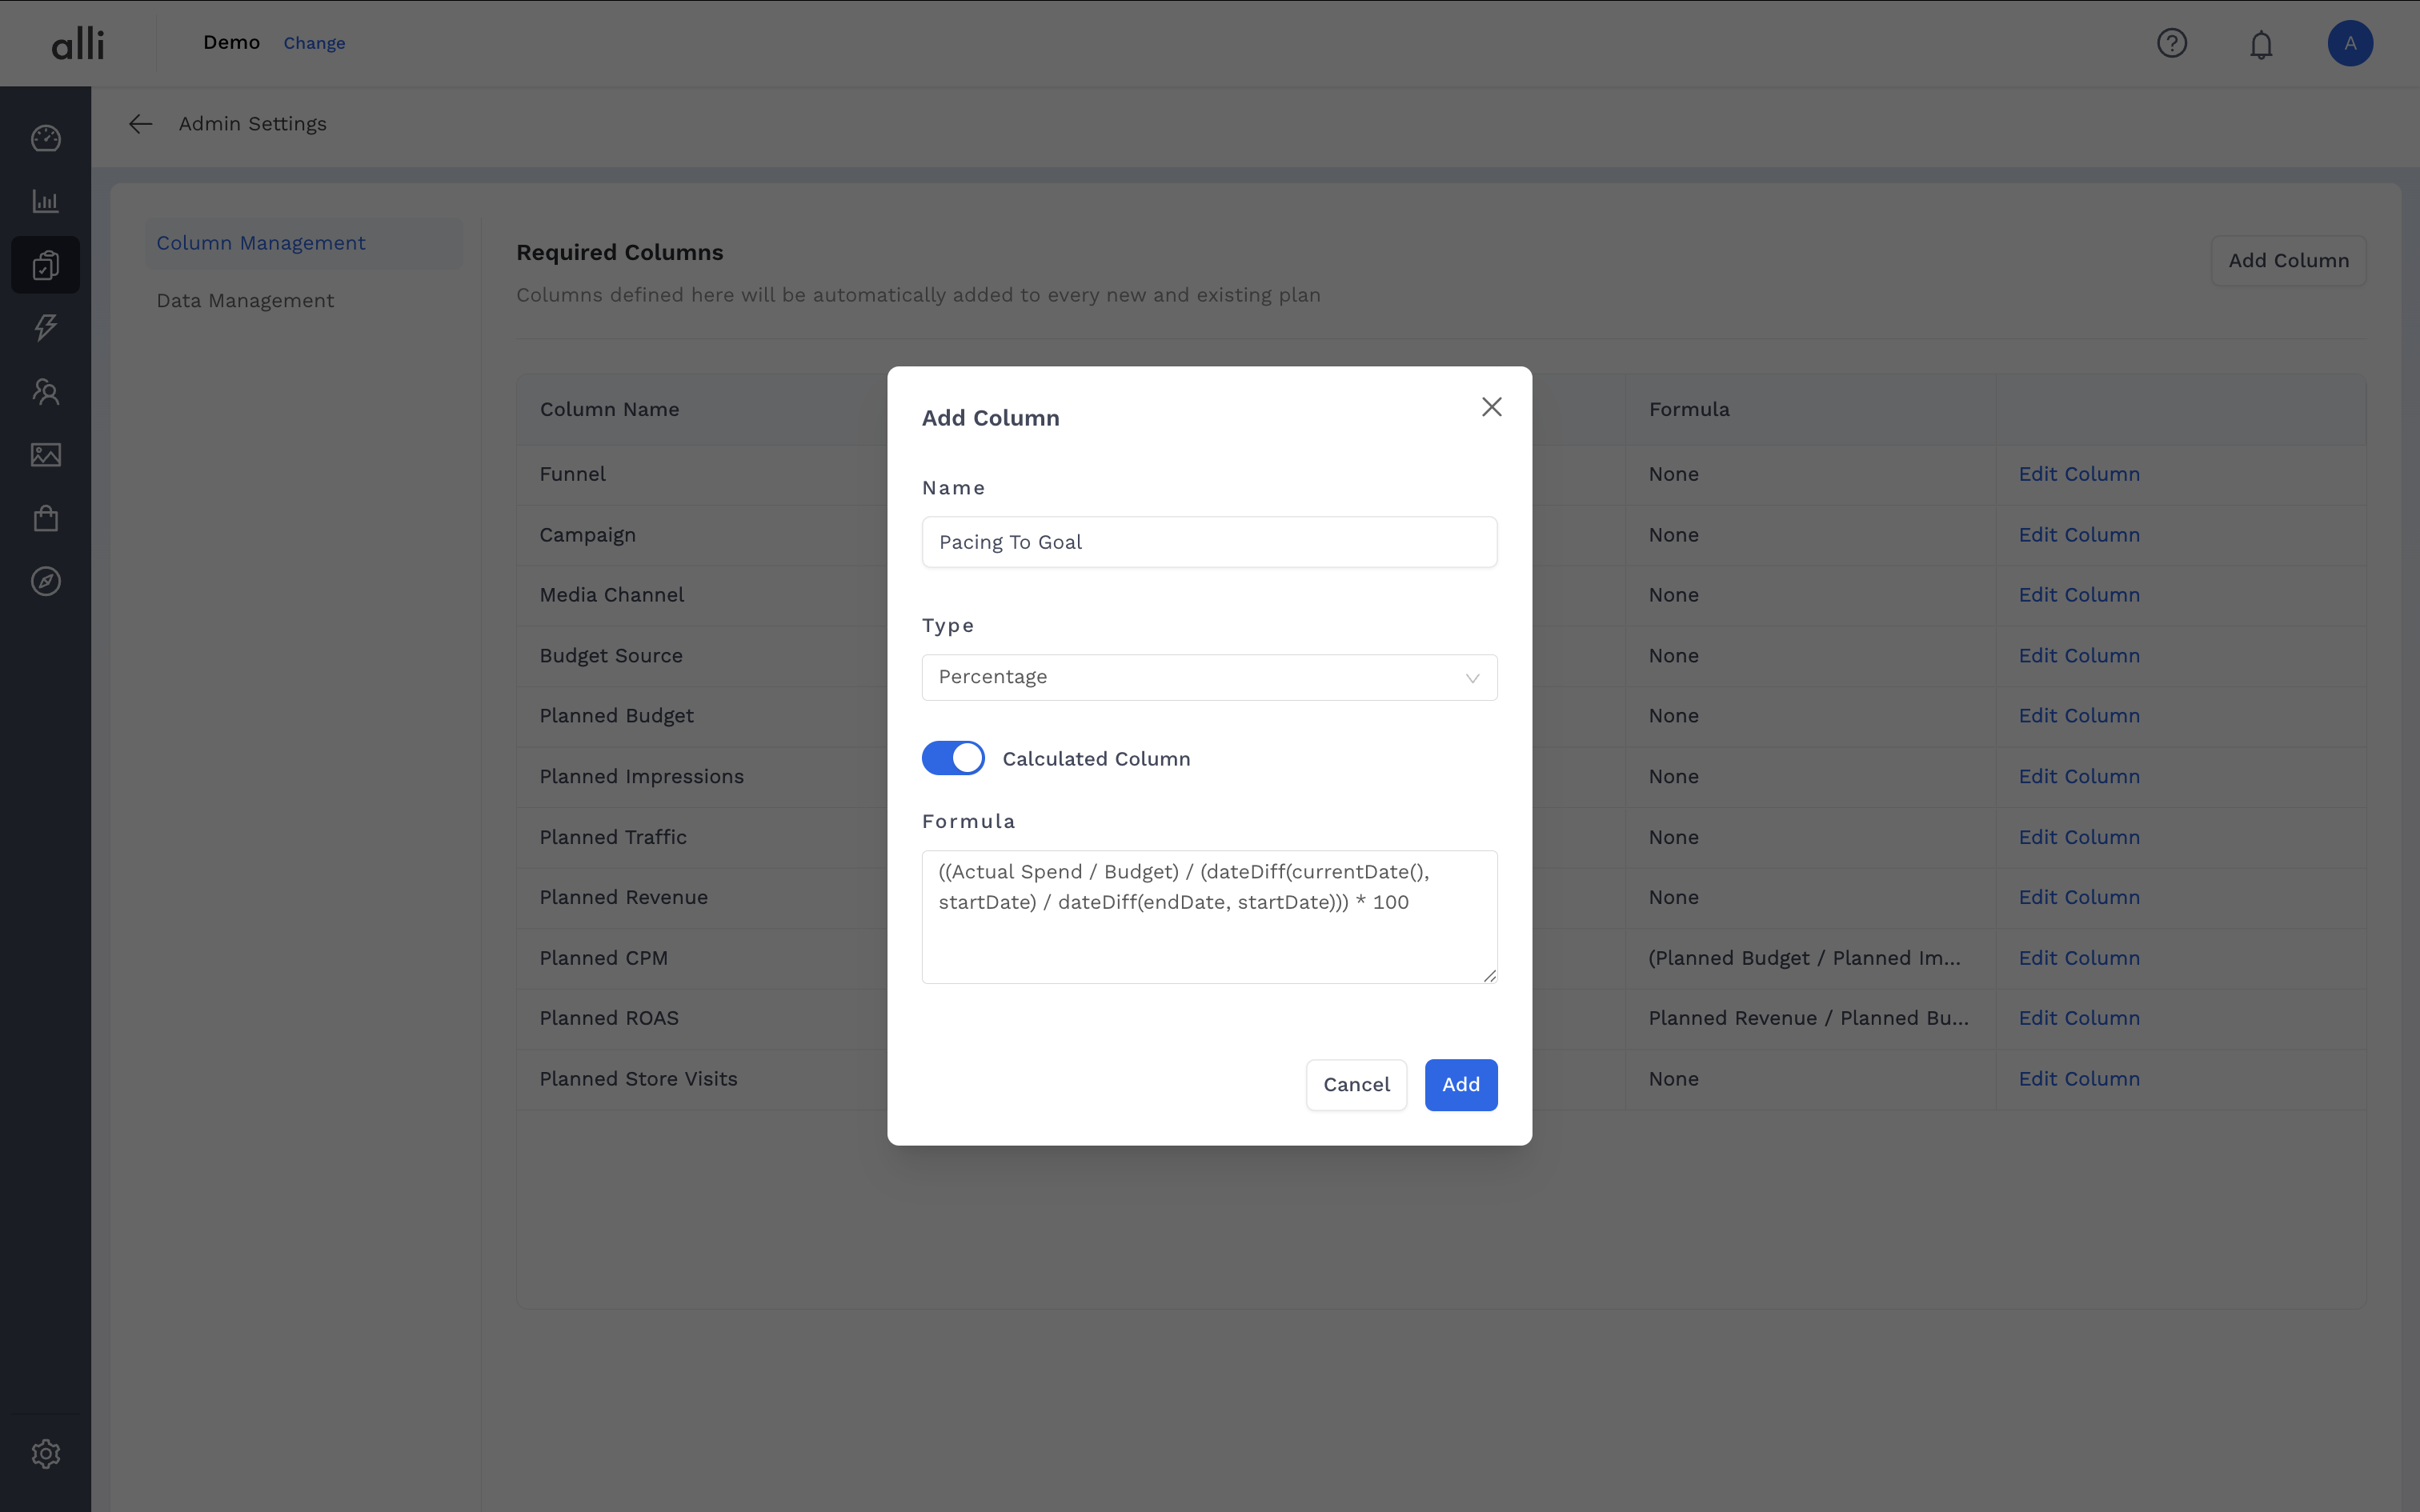
Task: Open the user avatar account menu
Action: point(2350,43)
